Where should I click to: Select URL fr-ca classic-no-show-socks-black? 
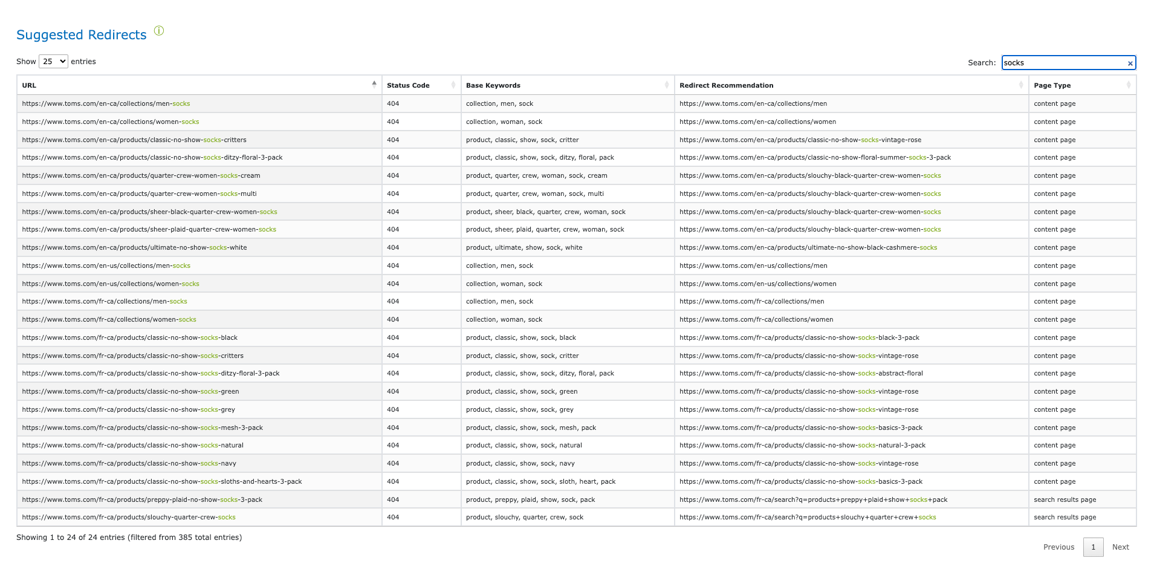tap(129, 337)
